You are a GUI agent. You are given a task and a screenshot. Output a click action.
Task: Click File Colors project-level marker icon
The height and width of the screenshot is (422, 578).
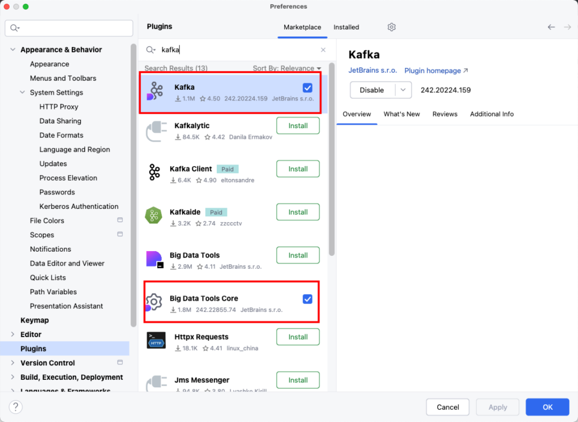point(120,220)
